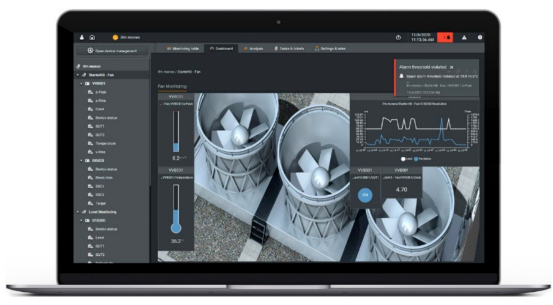Viewport: 553px width, 305px height.
Task: Select the Fan Monitoring dashboard tab
Action: point(172,86)
